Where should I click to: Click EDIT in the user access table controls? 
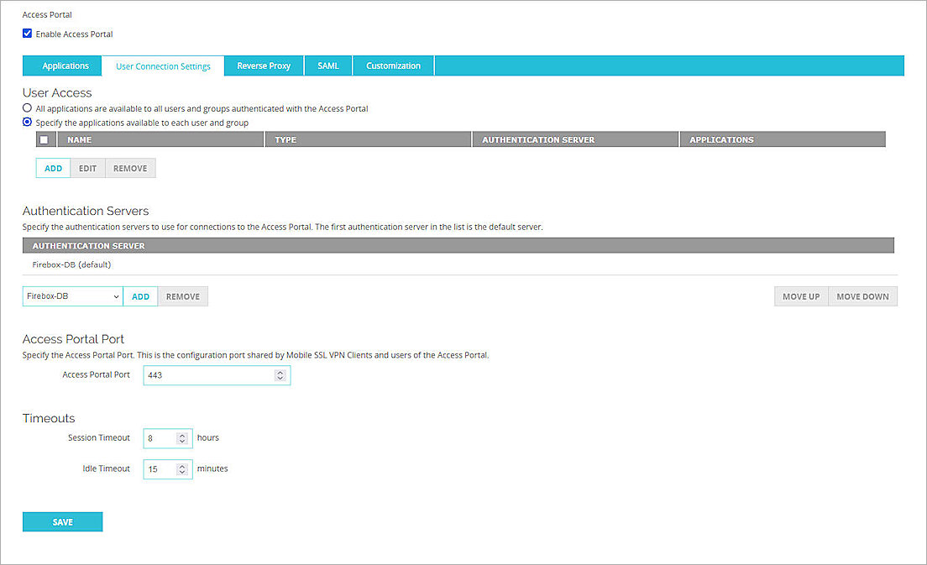(x=87, y=168)
